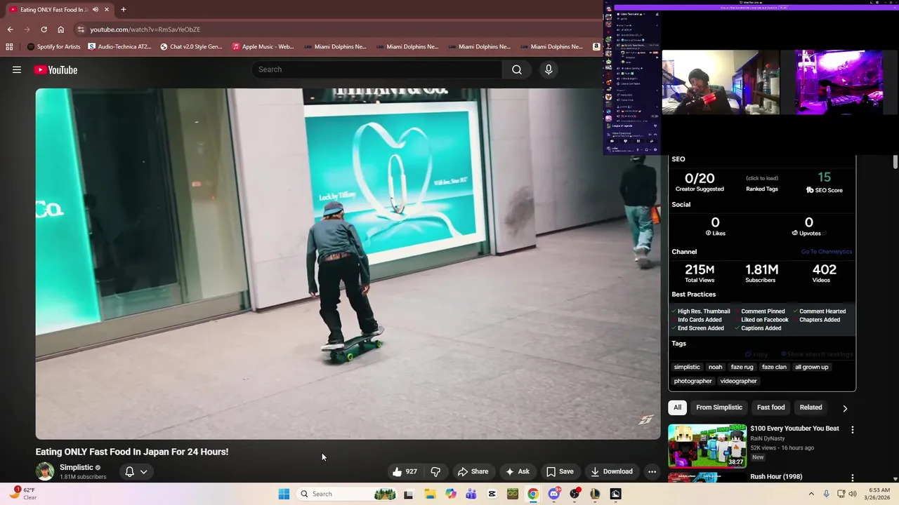Go to the YouTube home logo

coord(55,69)
